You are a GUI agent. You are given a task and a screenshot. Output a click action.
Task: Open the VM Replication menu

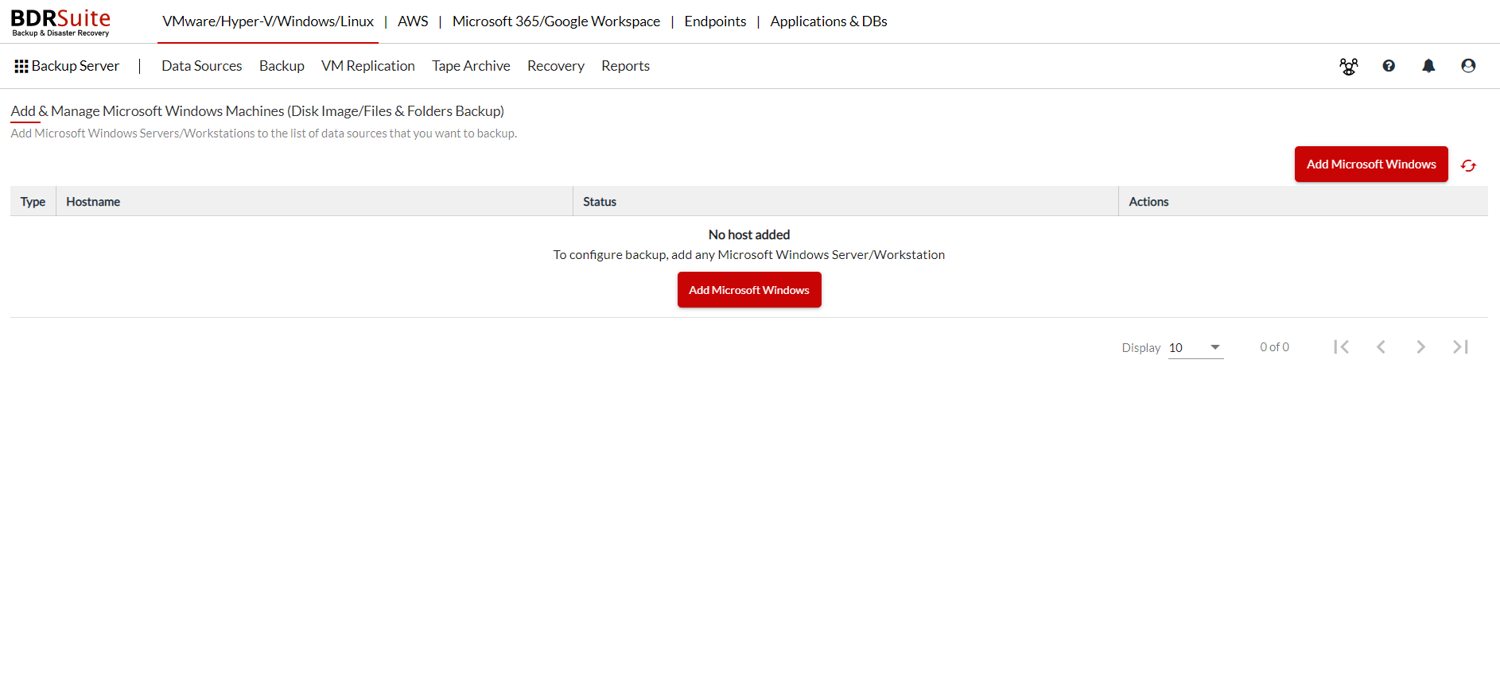click(x=368, y=66)
